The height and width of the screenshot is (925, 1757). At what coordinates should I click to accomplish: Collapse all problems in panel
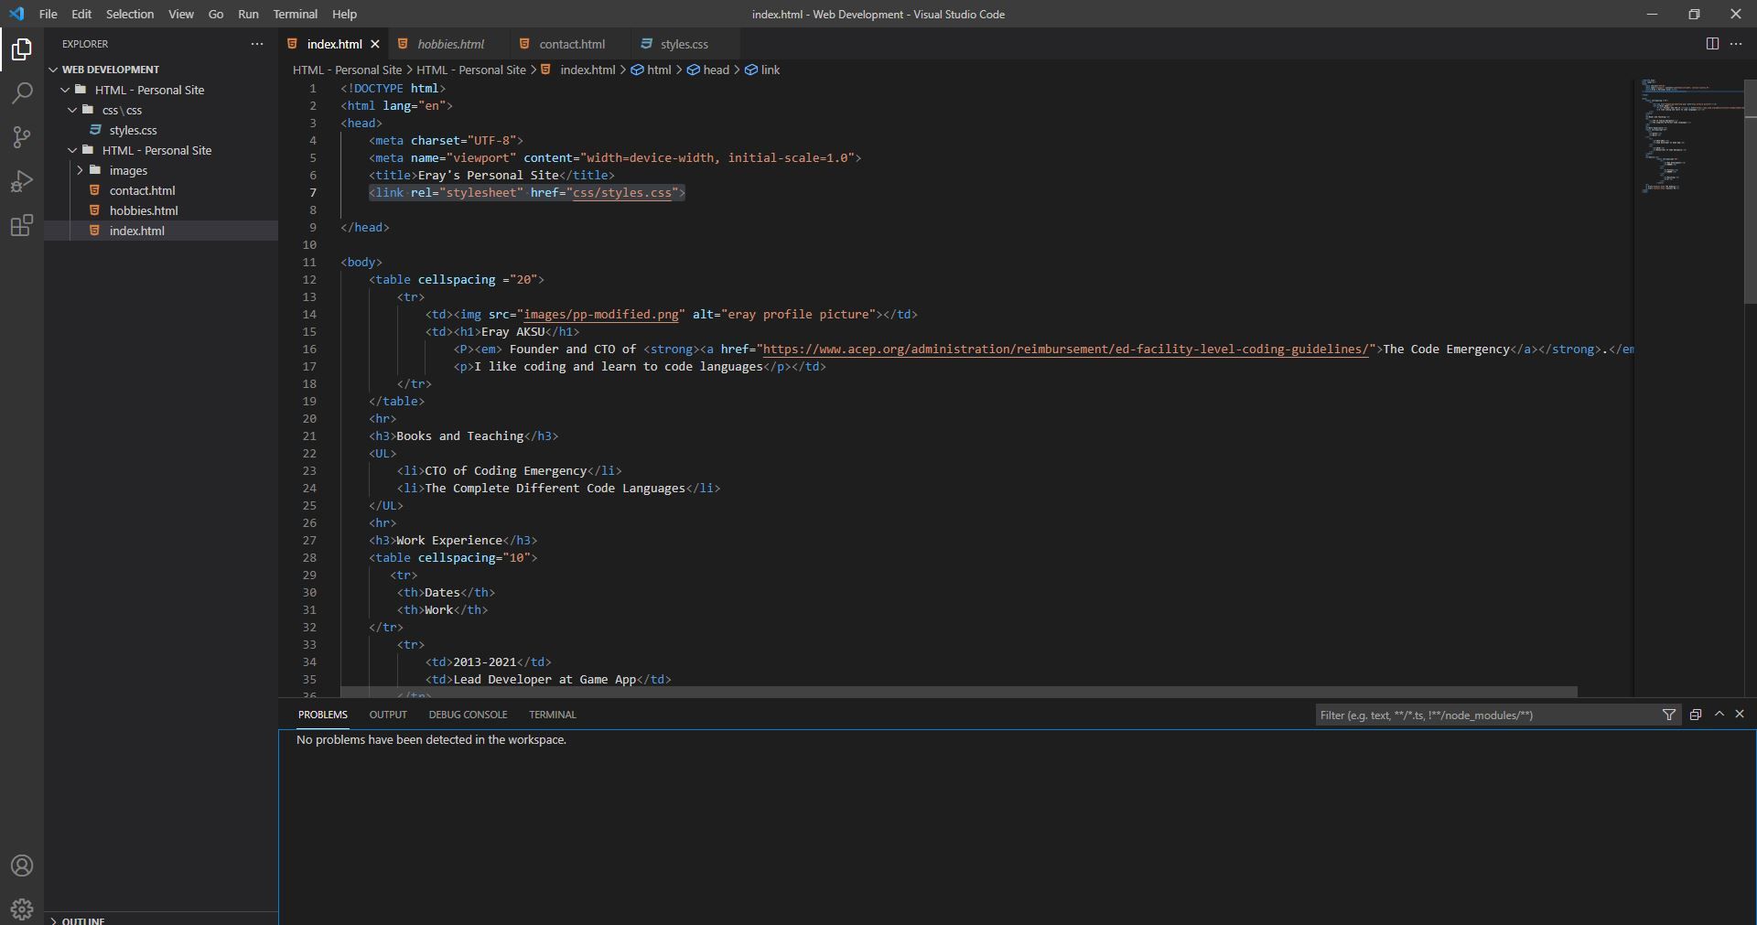coord(1695,715)
